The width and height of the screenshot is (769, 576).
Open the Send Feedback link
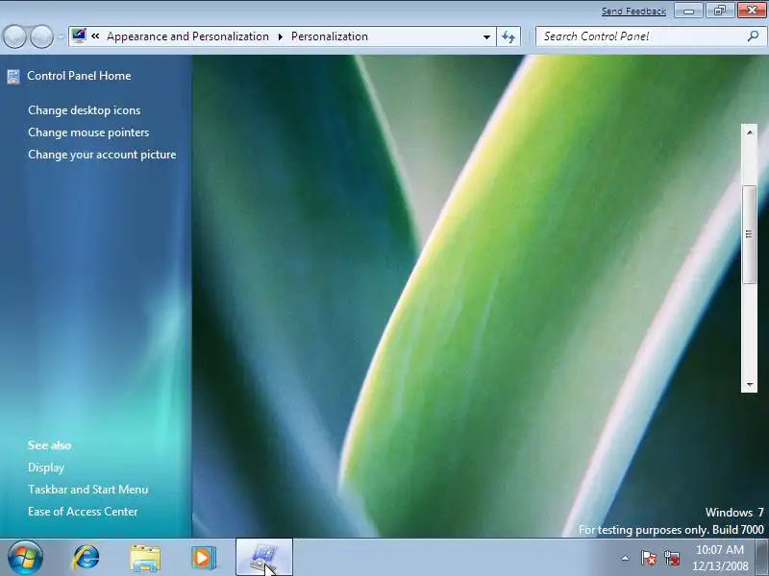[633, 12]
